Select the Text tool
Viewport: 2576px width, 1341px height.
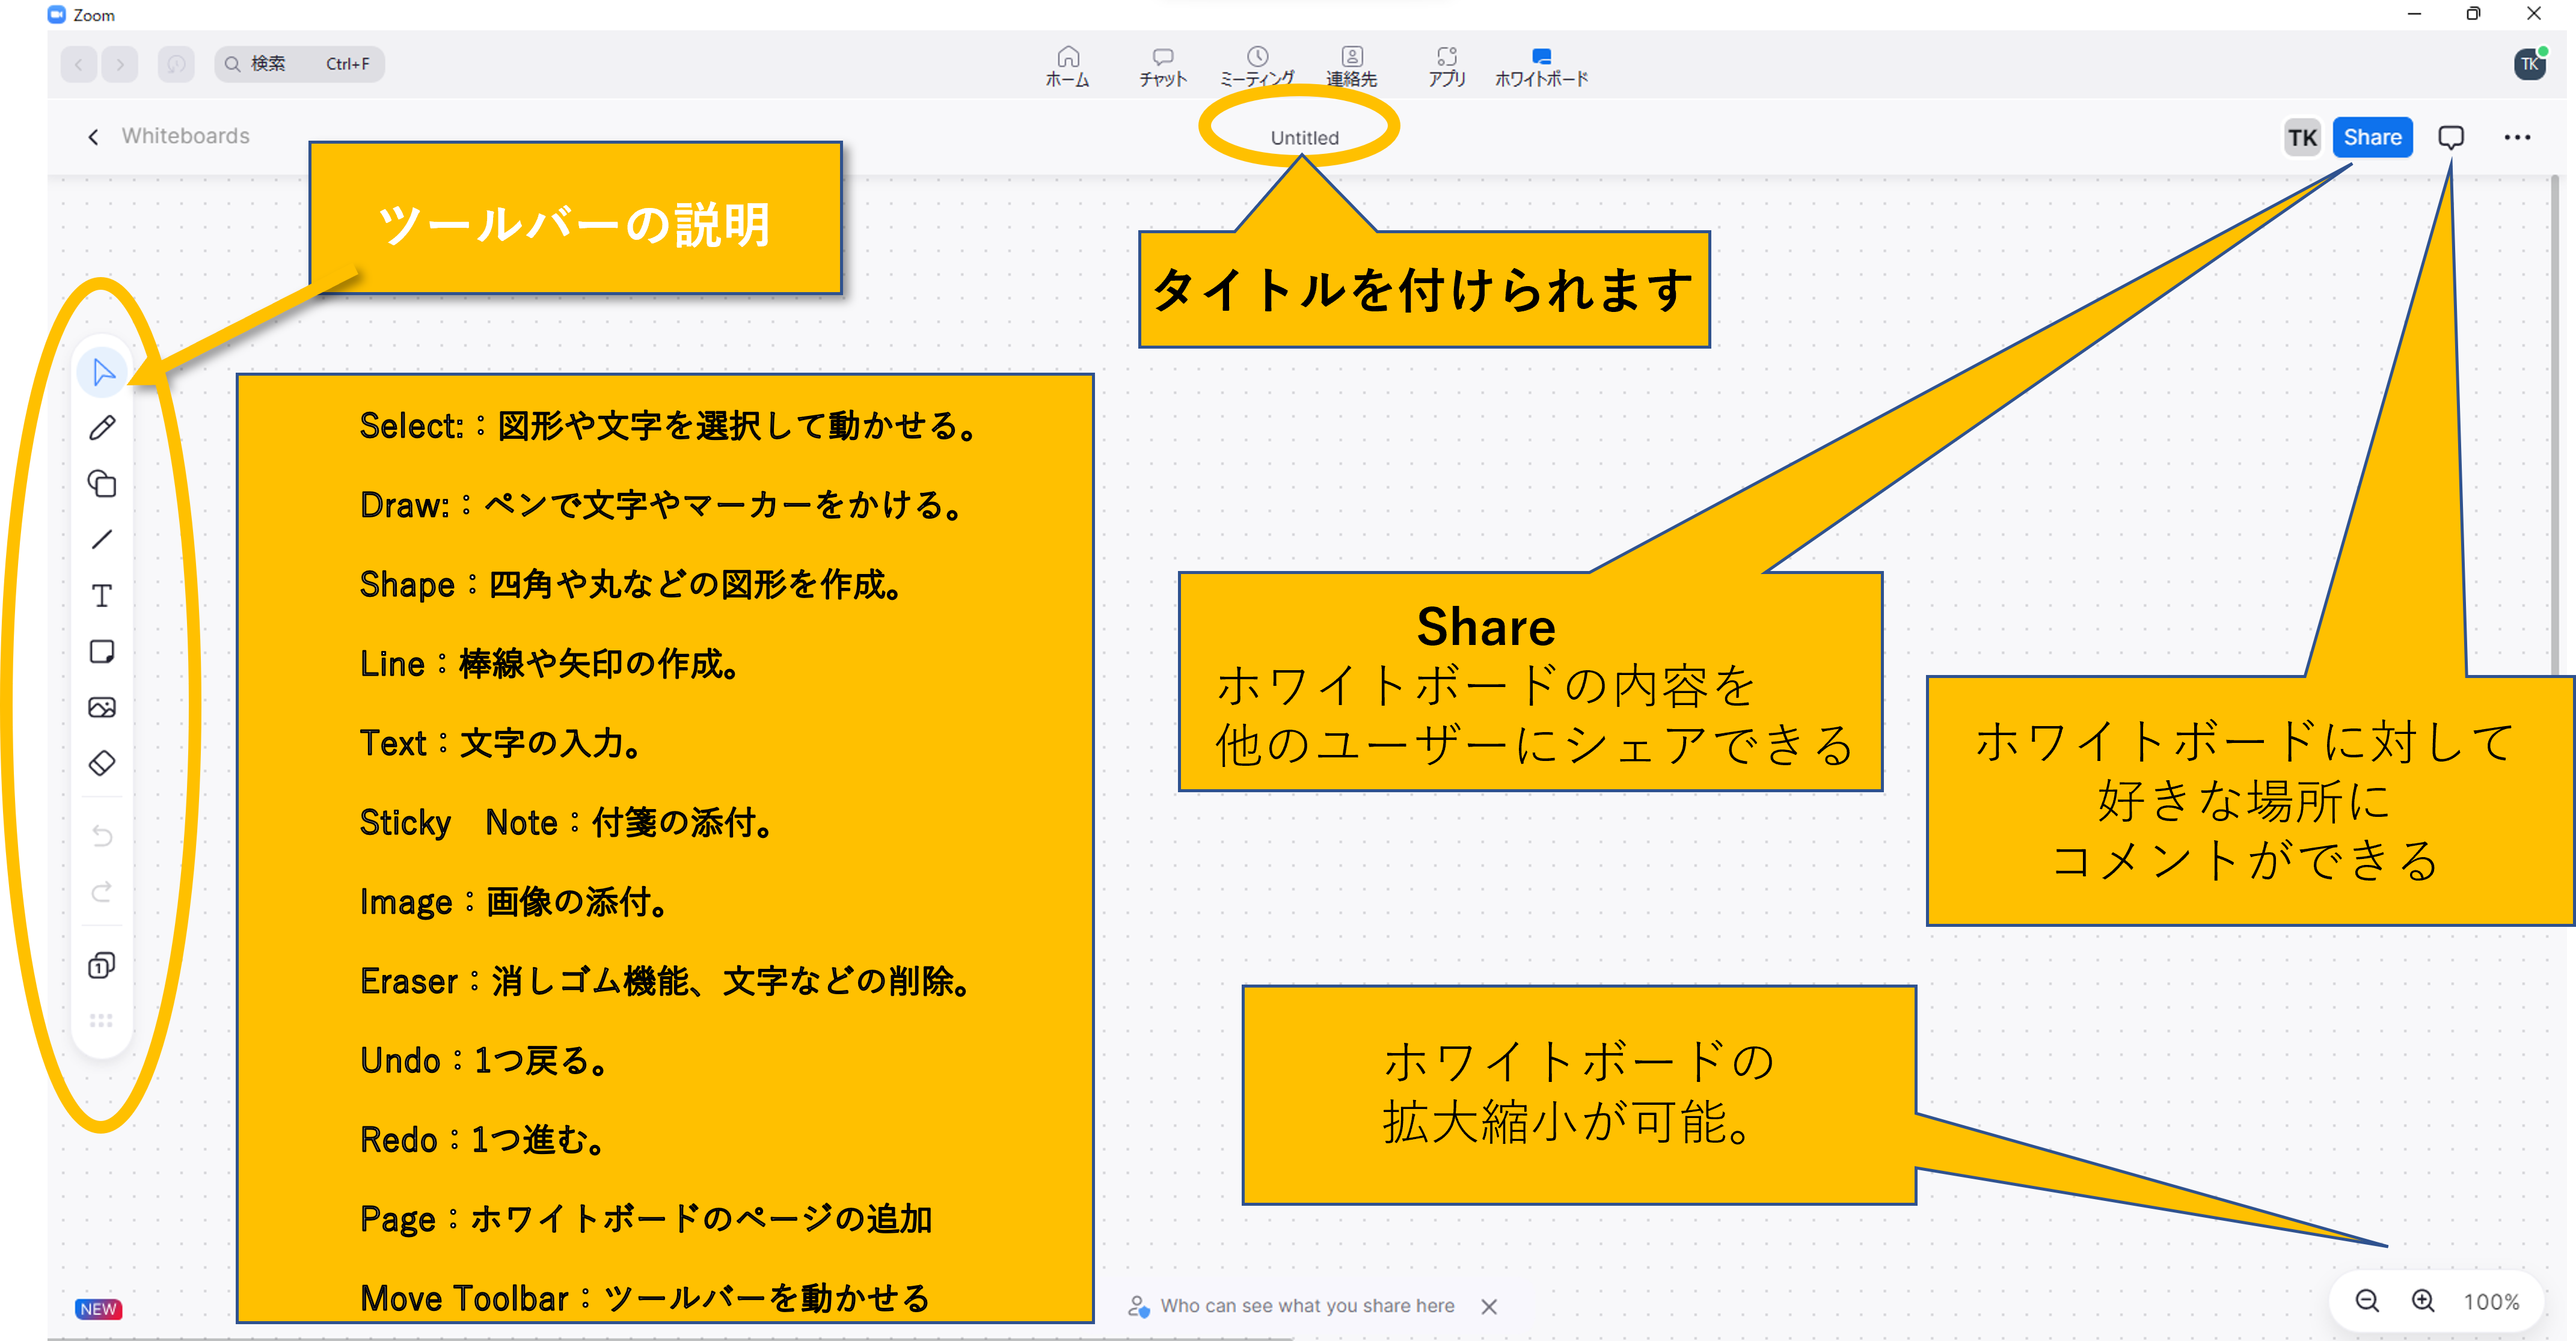(x=102, y=596)
